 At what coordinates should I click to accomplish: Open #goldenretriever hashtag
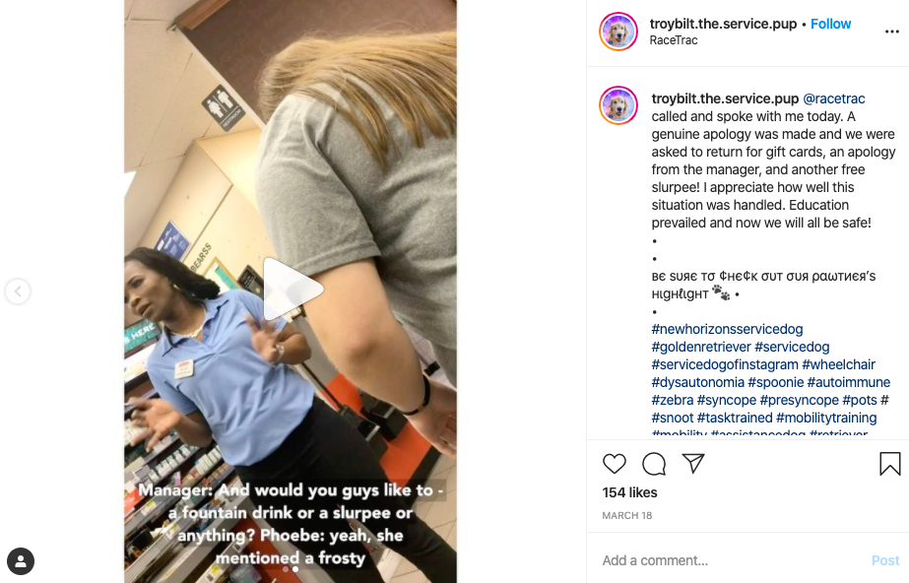point(701,347)
